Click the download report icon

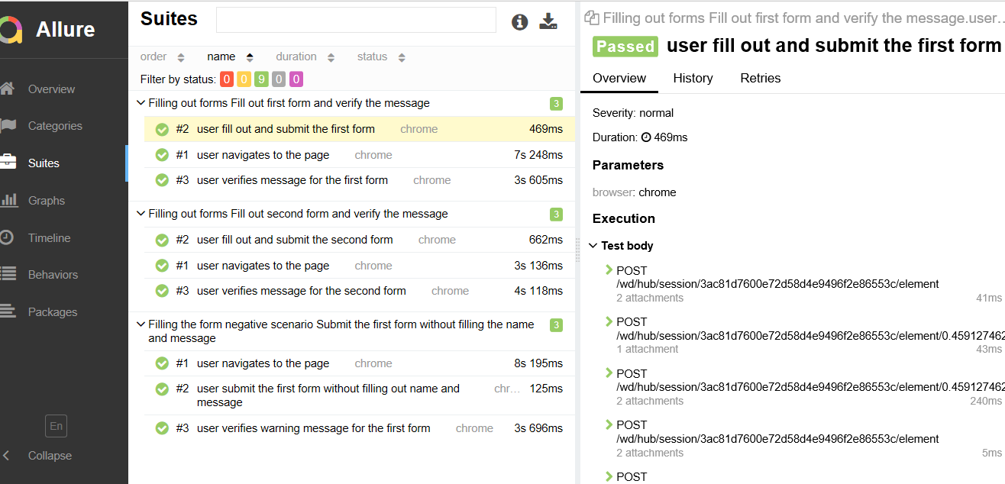pyautogui.click(x=548, y=21)
